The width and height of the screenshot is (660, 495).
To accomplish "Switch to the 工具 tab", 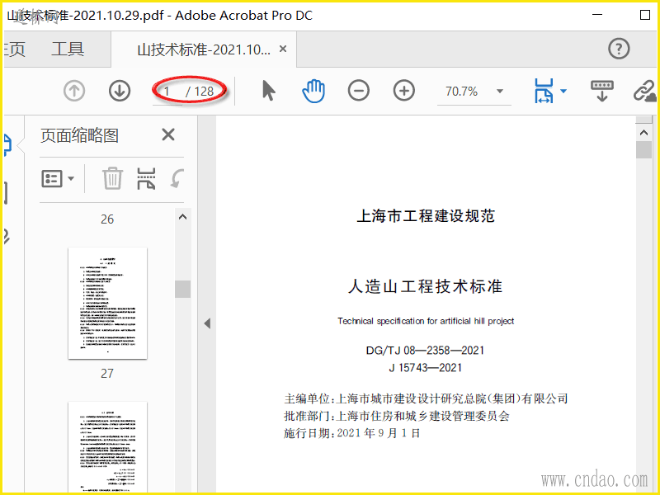I will tap(68, 49).
